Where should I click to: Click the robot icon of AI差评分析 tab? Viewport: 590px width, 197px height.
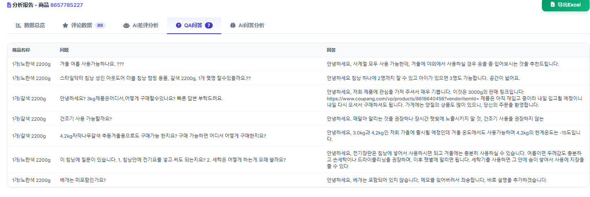pyautogui.click(x=126, y=25)
